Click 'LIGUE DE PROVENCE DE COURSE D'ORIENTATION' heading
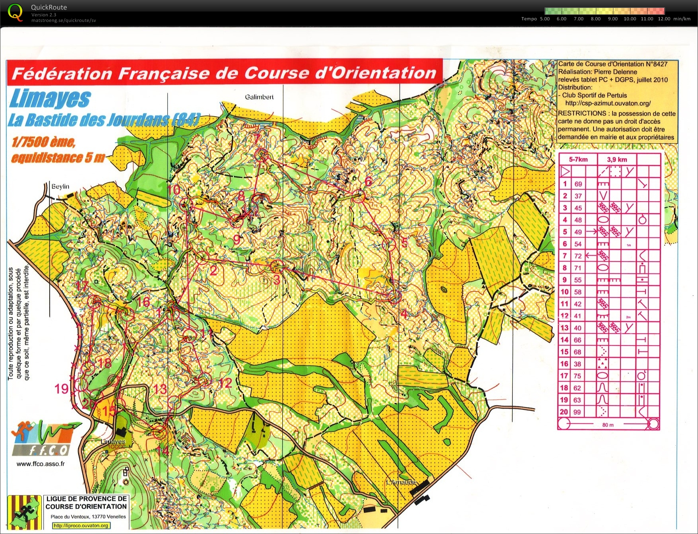Screen dimensions: 698x534 coord(86,503)
